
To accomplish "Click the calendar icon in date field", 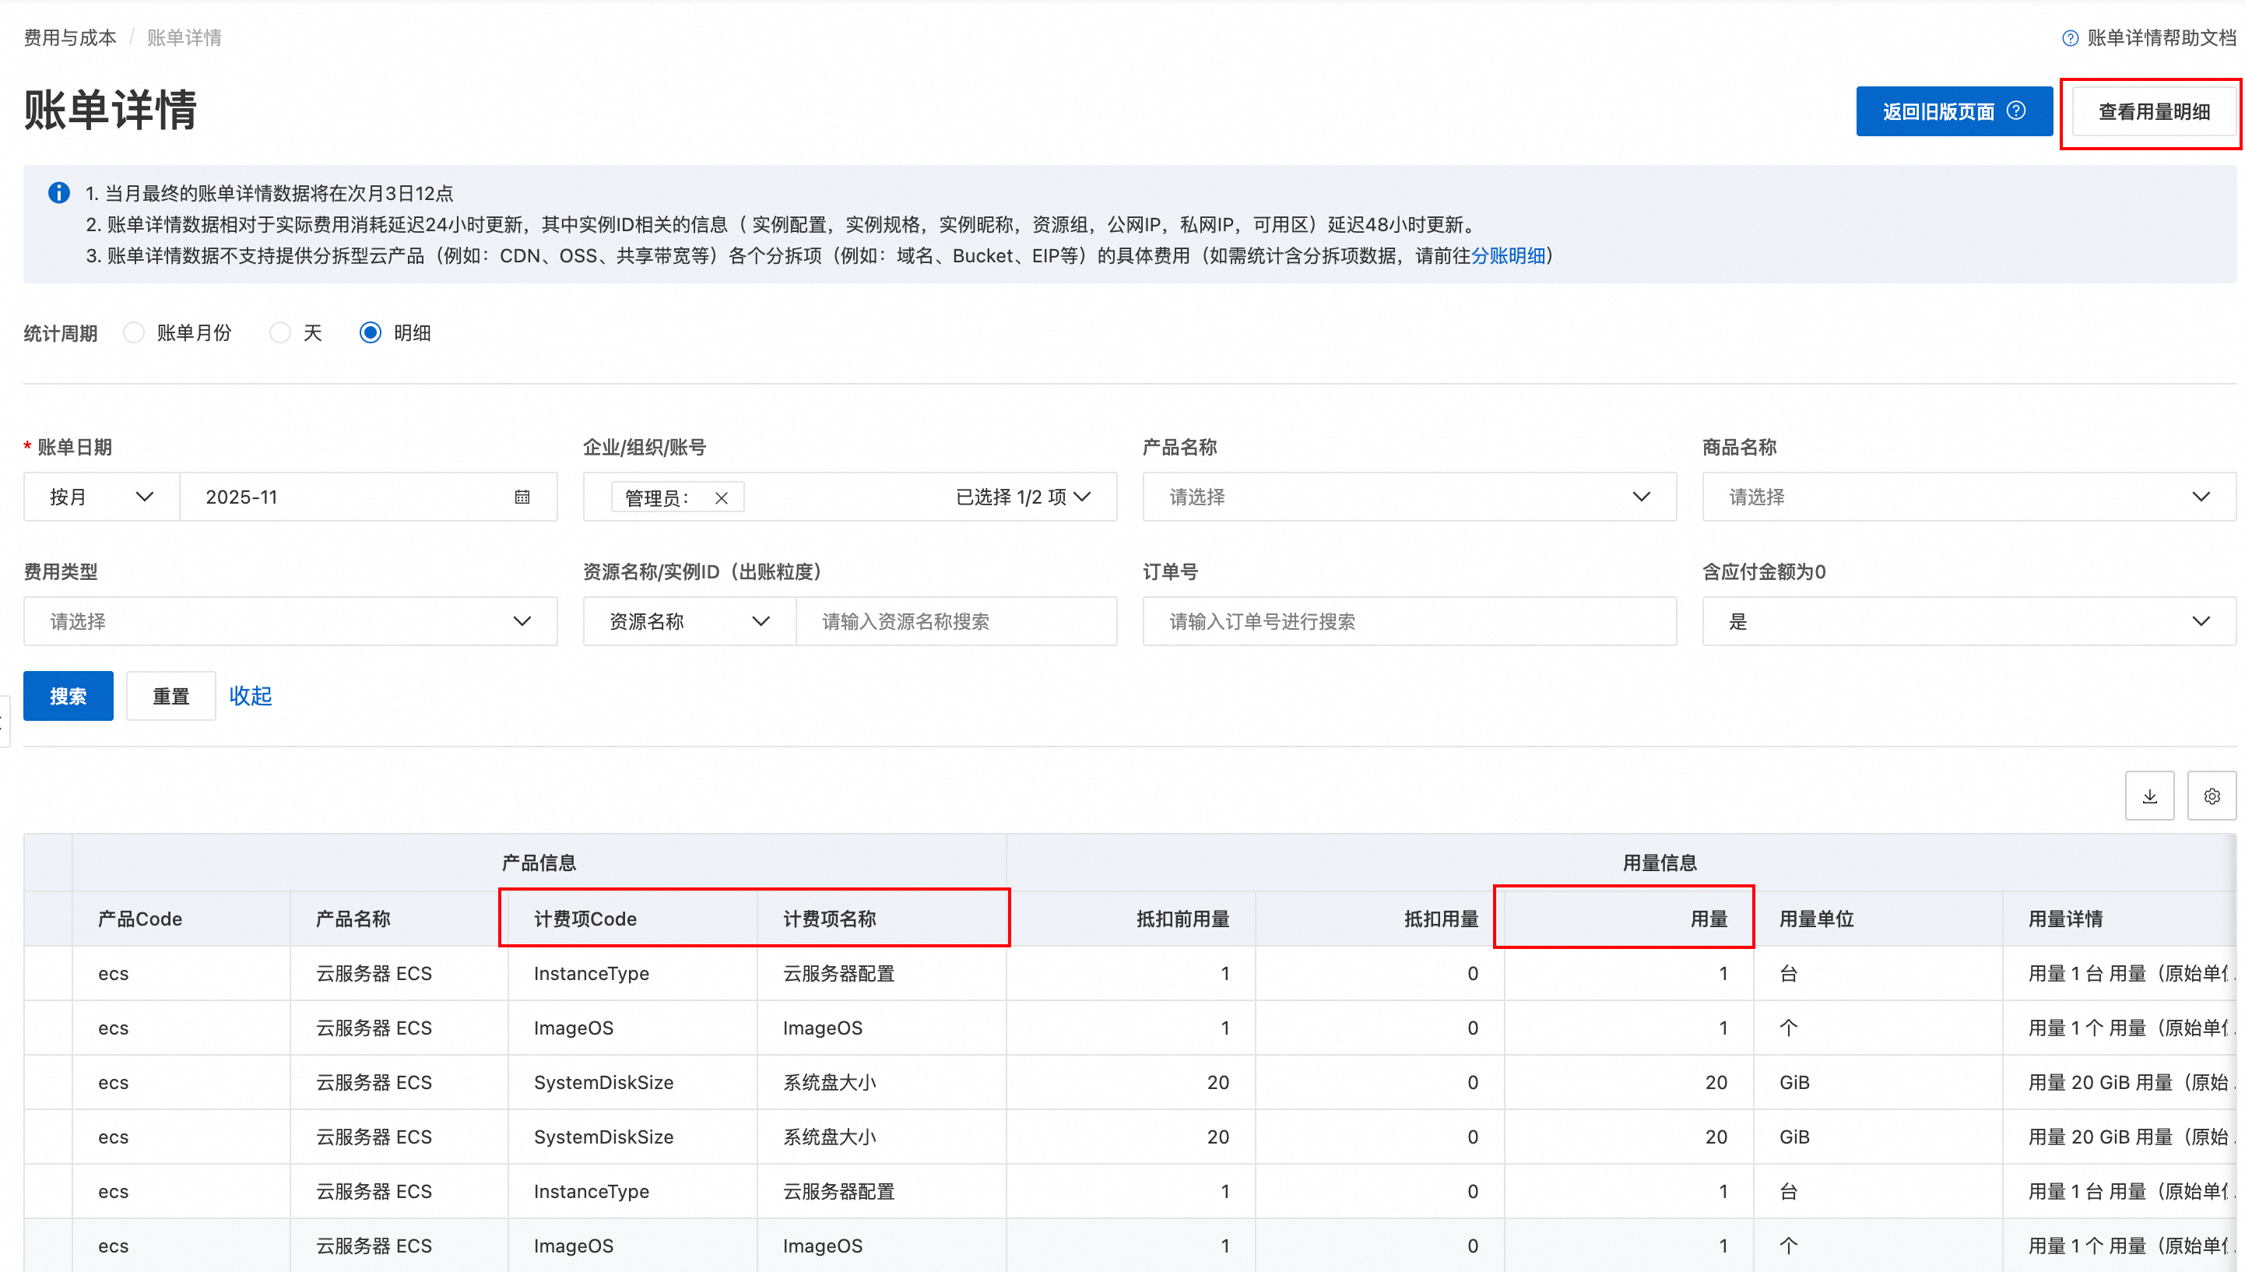I will 522,497.
